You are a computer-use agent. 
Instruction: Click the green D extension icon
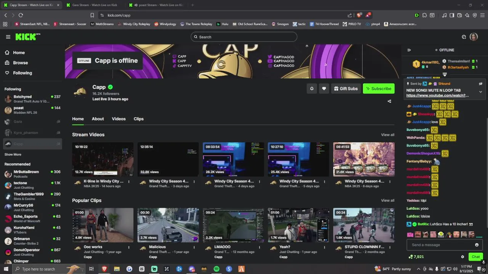[417, 15]
